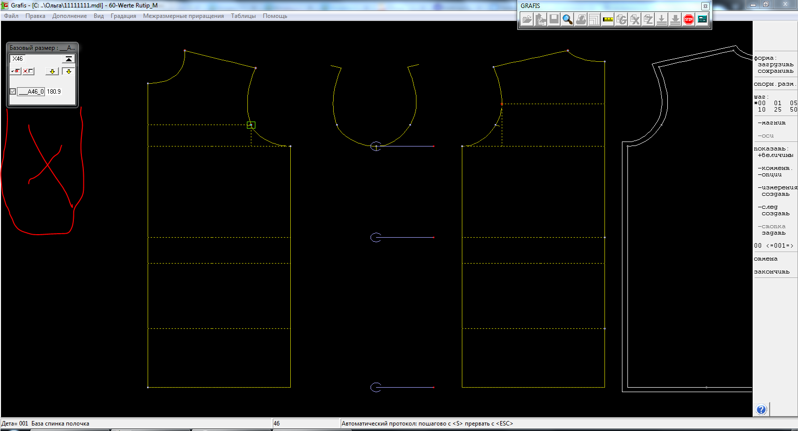
Task: Toggle the checkbox beside ___A46_0
Action: point(13,92)
